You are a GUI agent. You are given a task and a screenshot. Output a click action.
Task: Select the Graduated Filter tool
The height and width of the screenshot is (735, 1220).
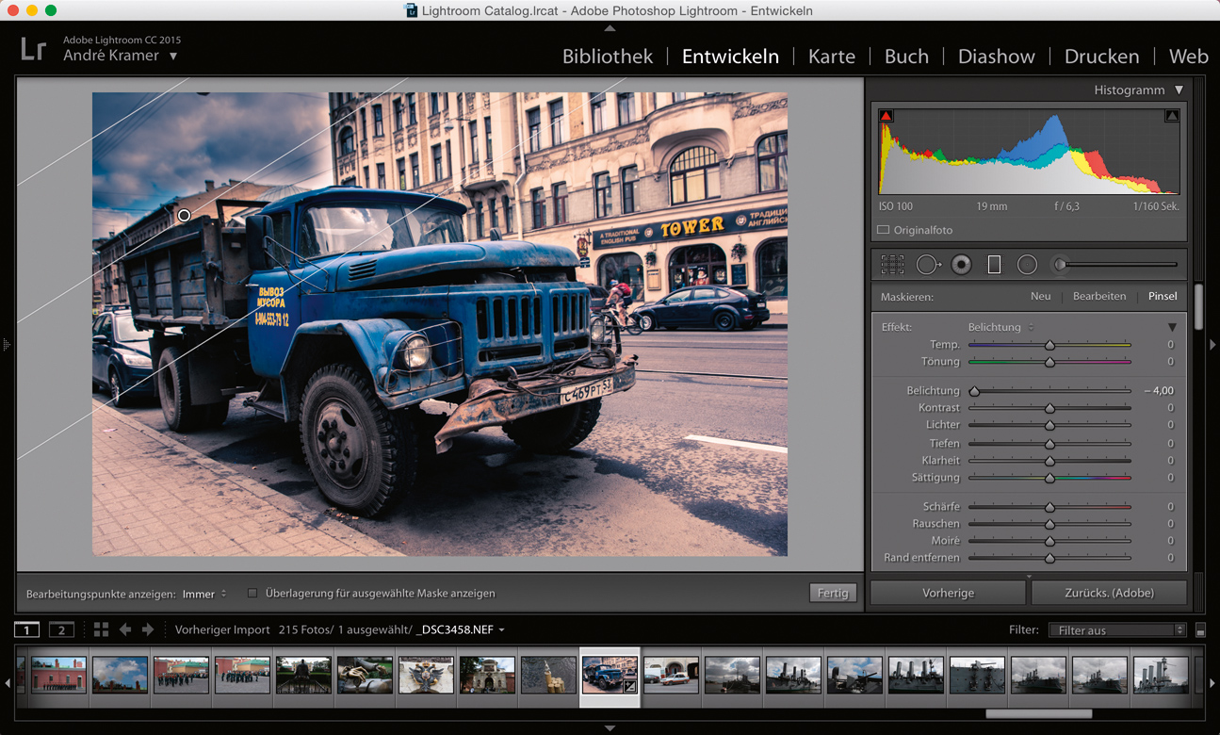coord(994,265)
